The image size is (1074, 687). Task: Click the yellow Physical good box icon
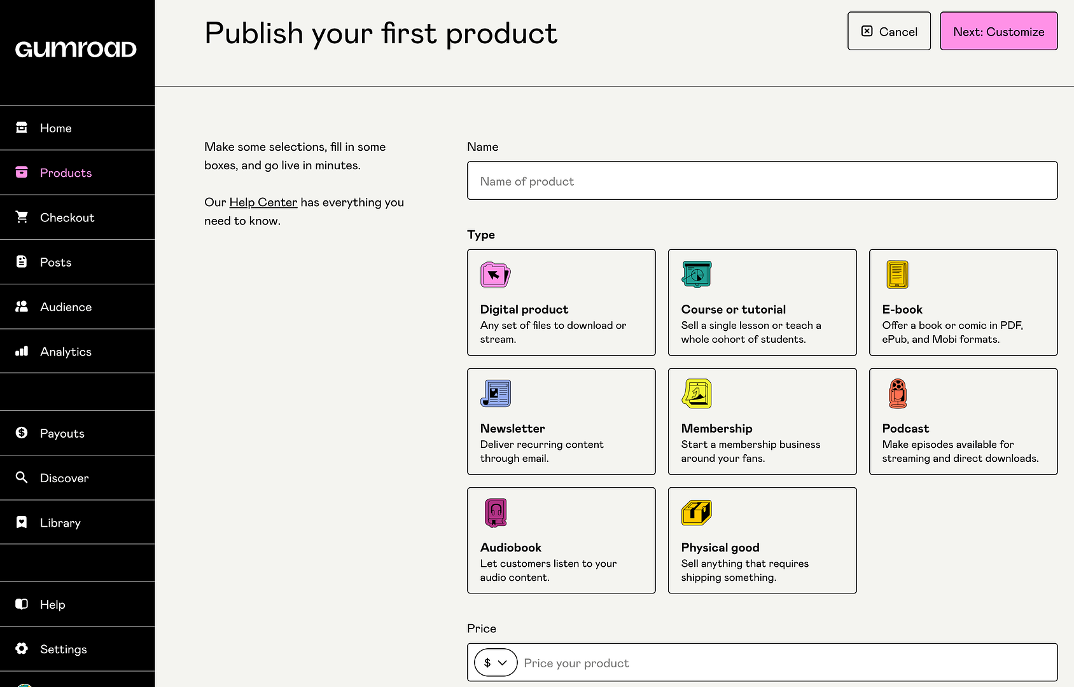[x=697, y=513]
